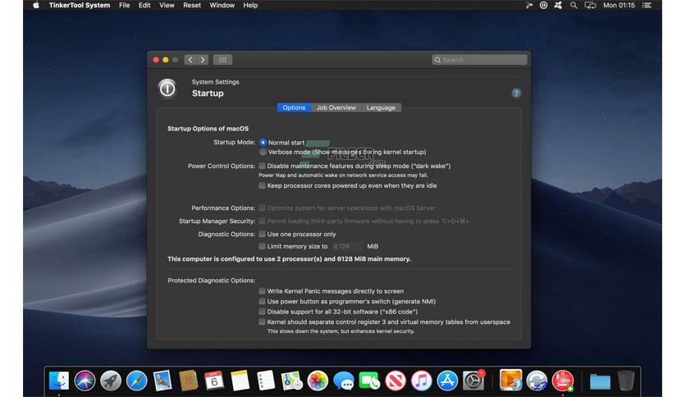Click the screen mirroring displays icon in menu bar
This screenshot has width=686, height=397.
pyautogui.click(x=590, y=5)
